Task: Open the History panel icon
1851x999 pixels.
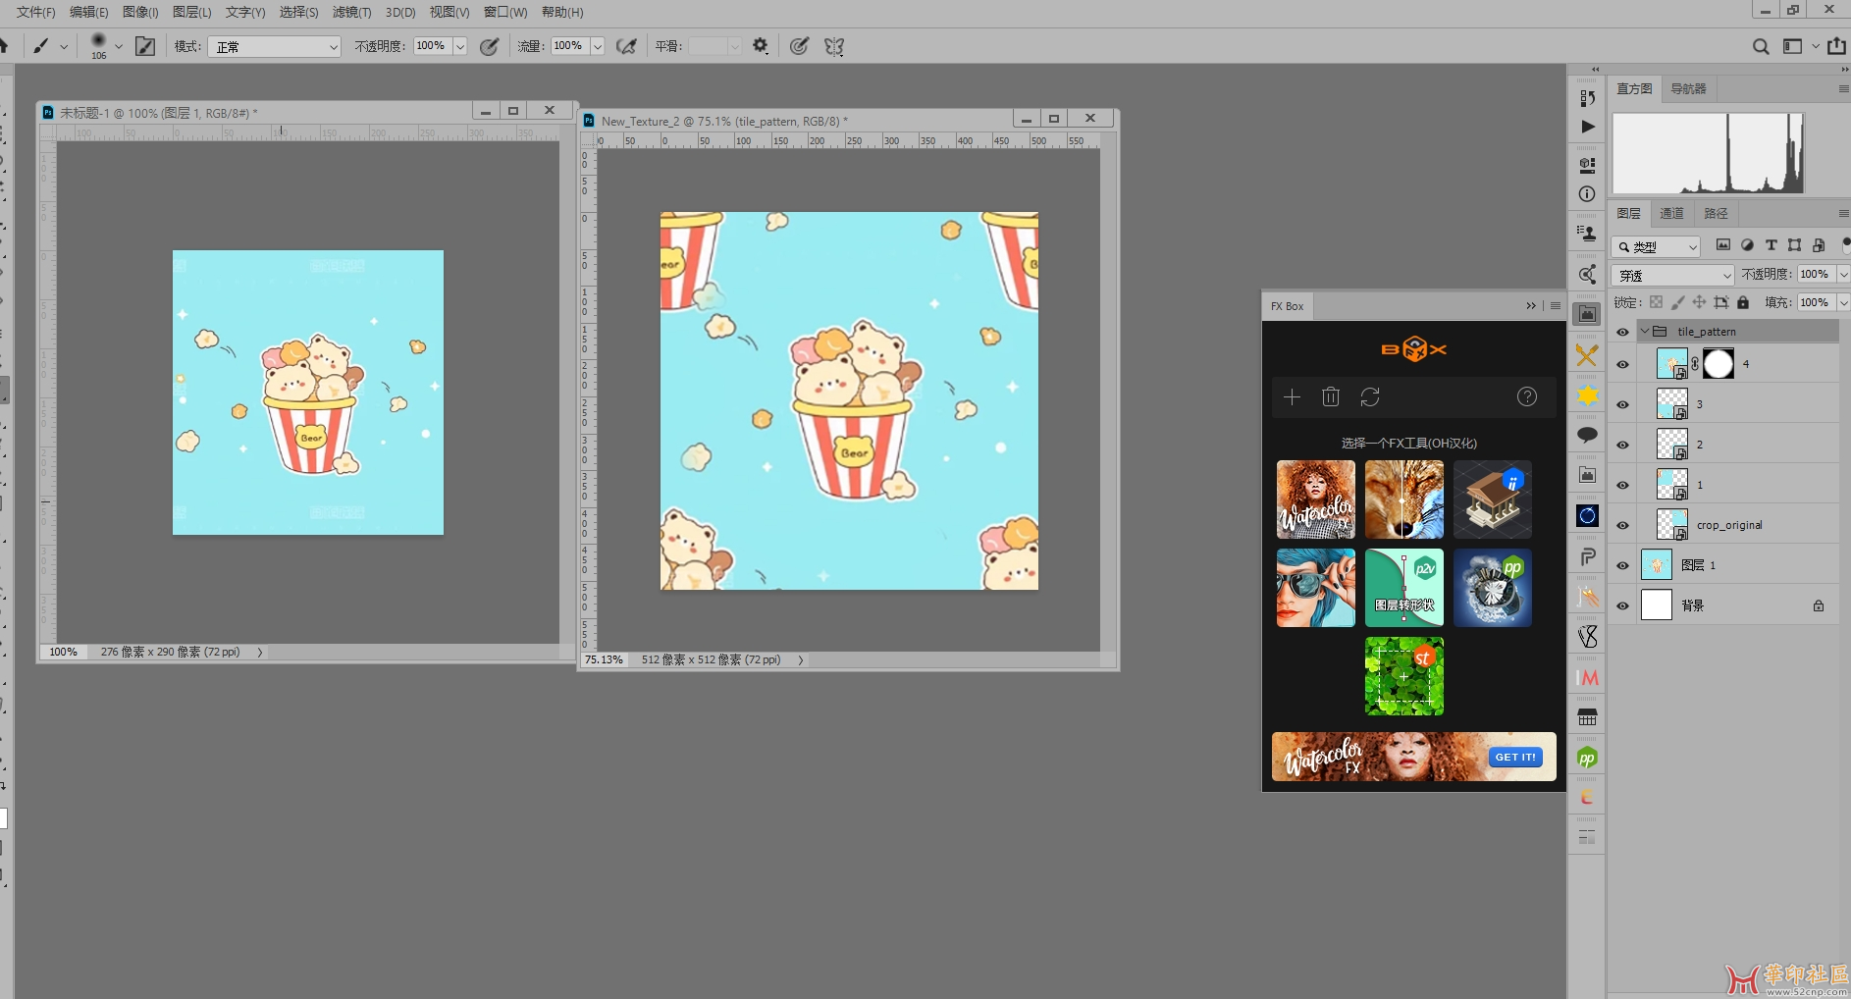Action: point(1587,98)
